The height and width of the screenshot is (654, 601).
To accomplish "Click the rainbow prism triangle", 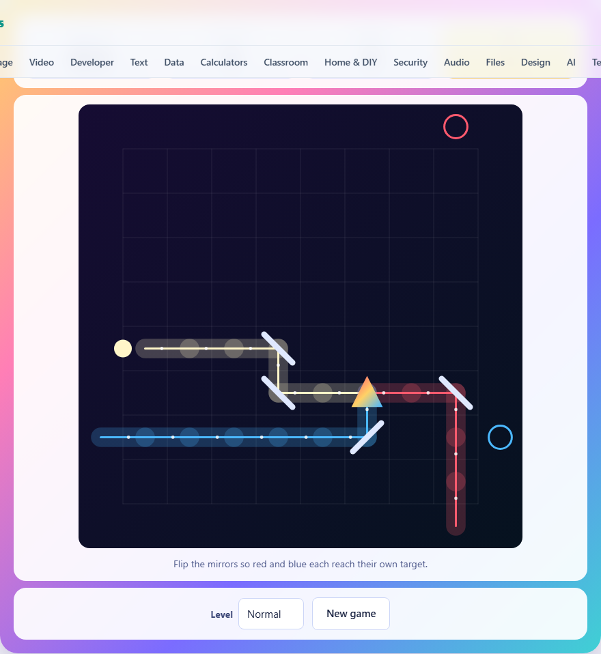I will coord(367,393).
